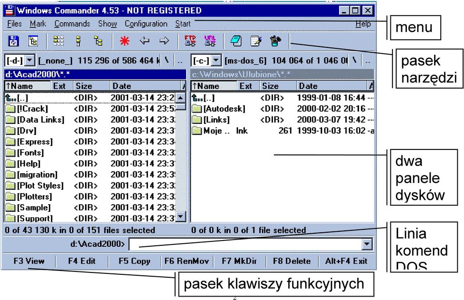Click the F6 RenMov button

[x=187, y=261]
